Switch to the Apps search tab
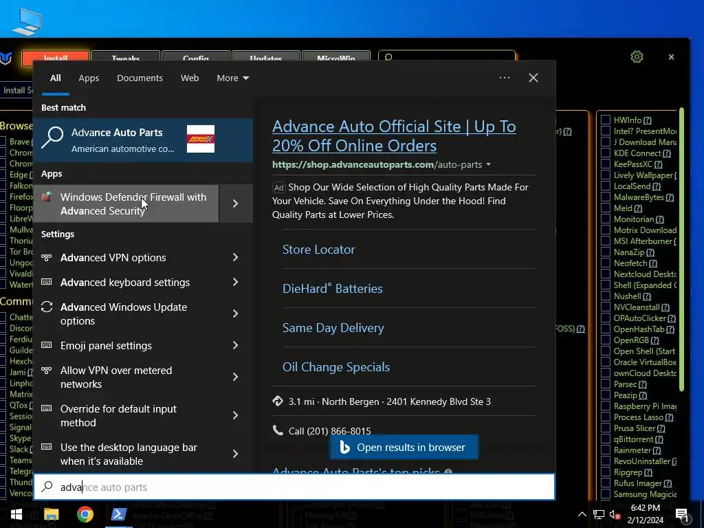Screen dimensions: 704x528 click(89, 78)
